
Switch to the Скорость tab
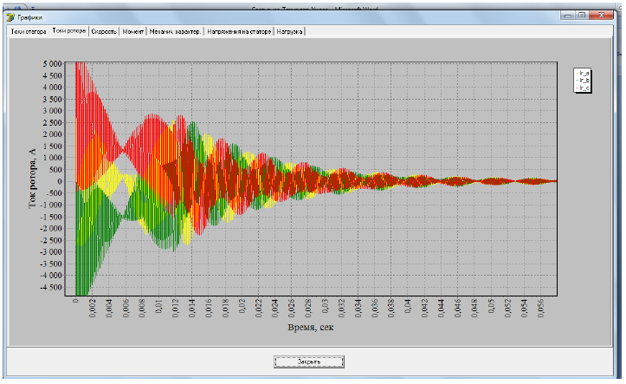pos(104,30)
